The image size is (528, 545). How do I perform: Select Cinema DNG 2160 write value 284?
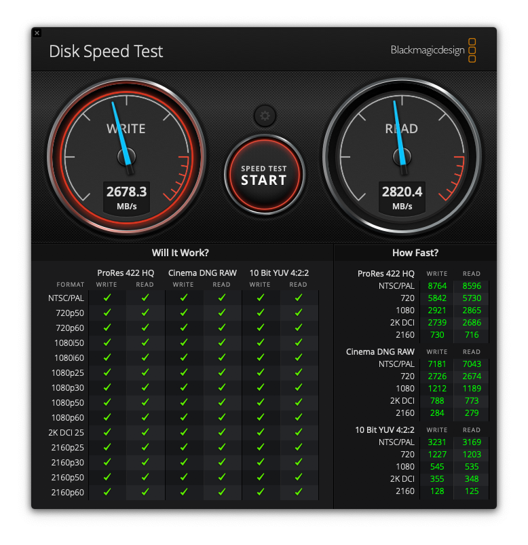[x=437, y=413]
